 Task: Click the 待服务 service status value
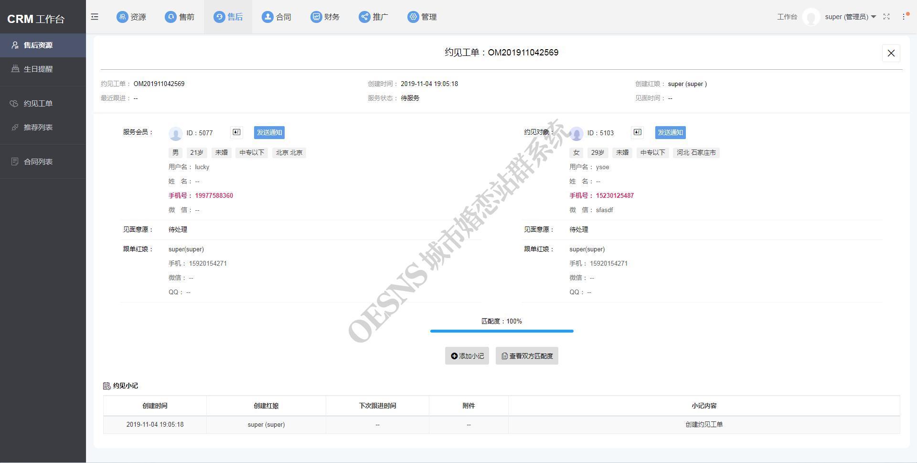point(410,98)
